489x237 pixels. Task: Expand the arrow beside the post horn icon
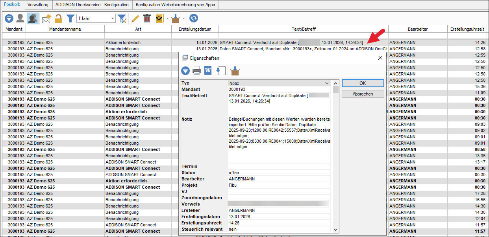[x=167, y=18]
